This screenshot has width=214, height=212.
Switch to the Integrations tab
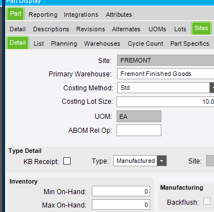pos(81,15)
